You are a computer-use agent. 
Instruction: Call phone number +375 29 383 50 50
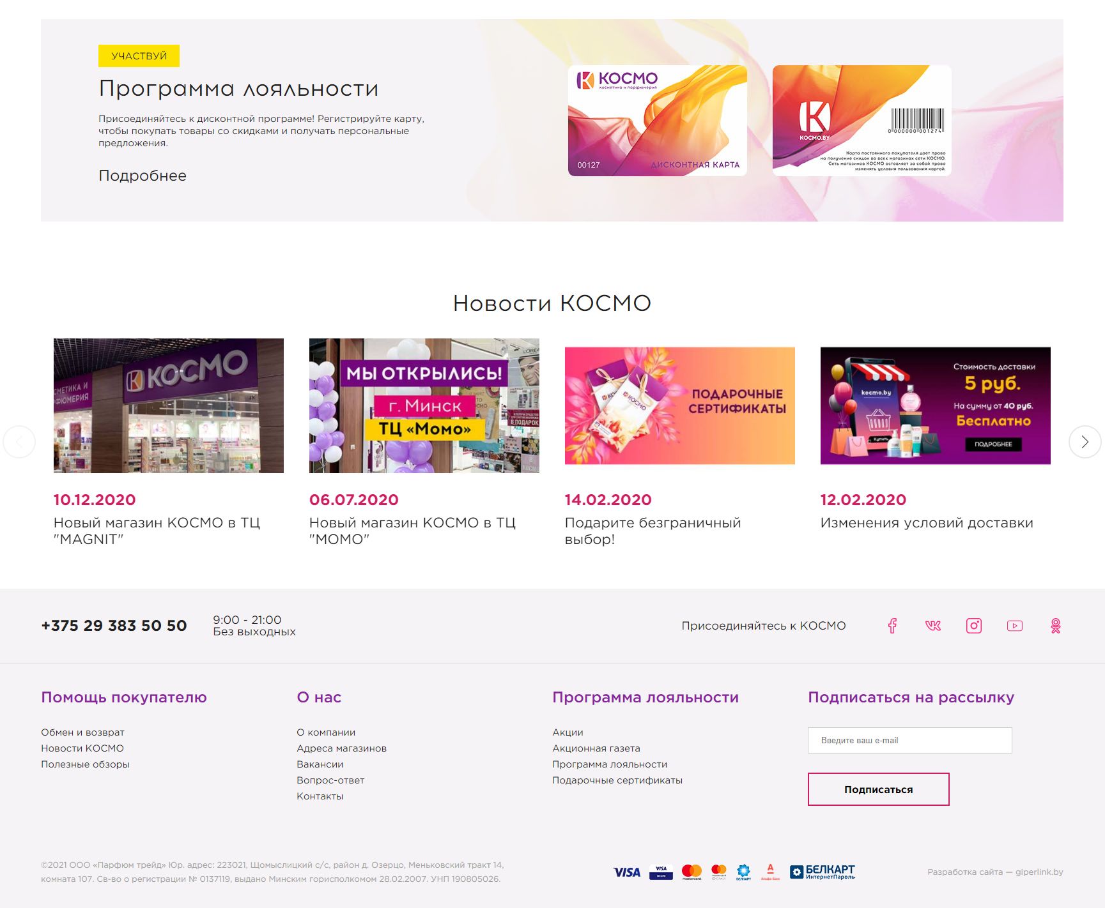coord(114,626)
